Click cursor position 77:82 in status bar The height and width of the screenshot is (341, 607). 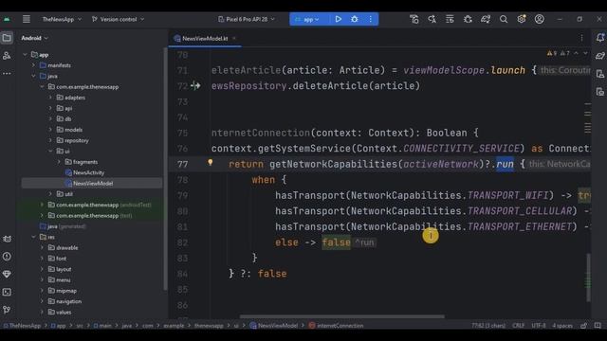(488, 326)
